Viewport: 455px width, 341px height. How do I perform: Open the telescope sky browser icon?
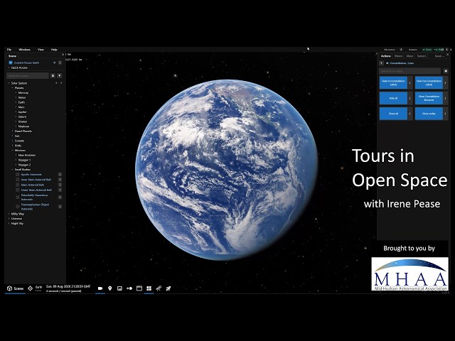pyautogui.click(x=159, y=288)
